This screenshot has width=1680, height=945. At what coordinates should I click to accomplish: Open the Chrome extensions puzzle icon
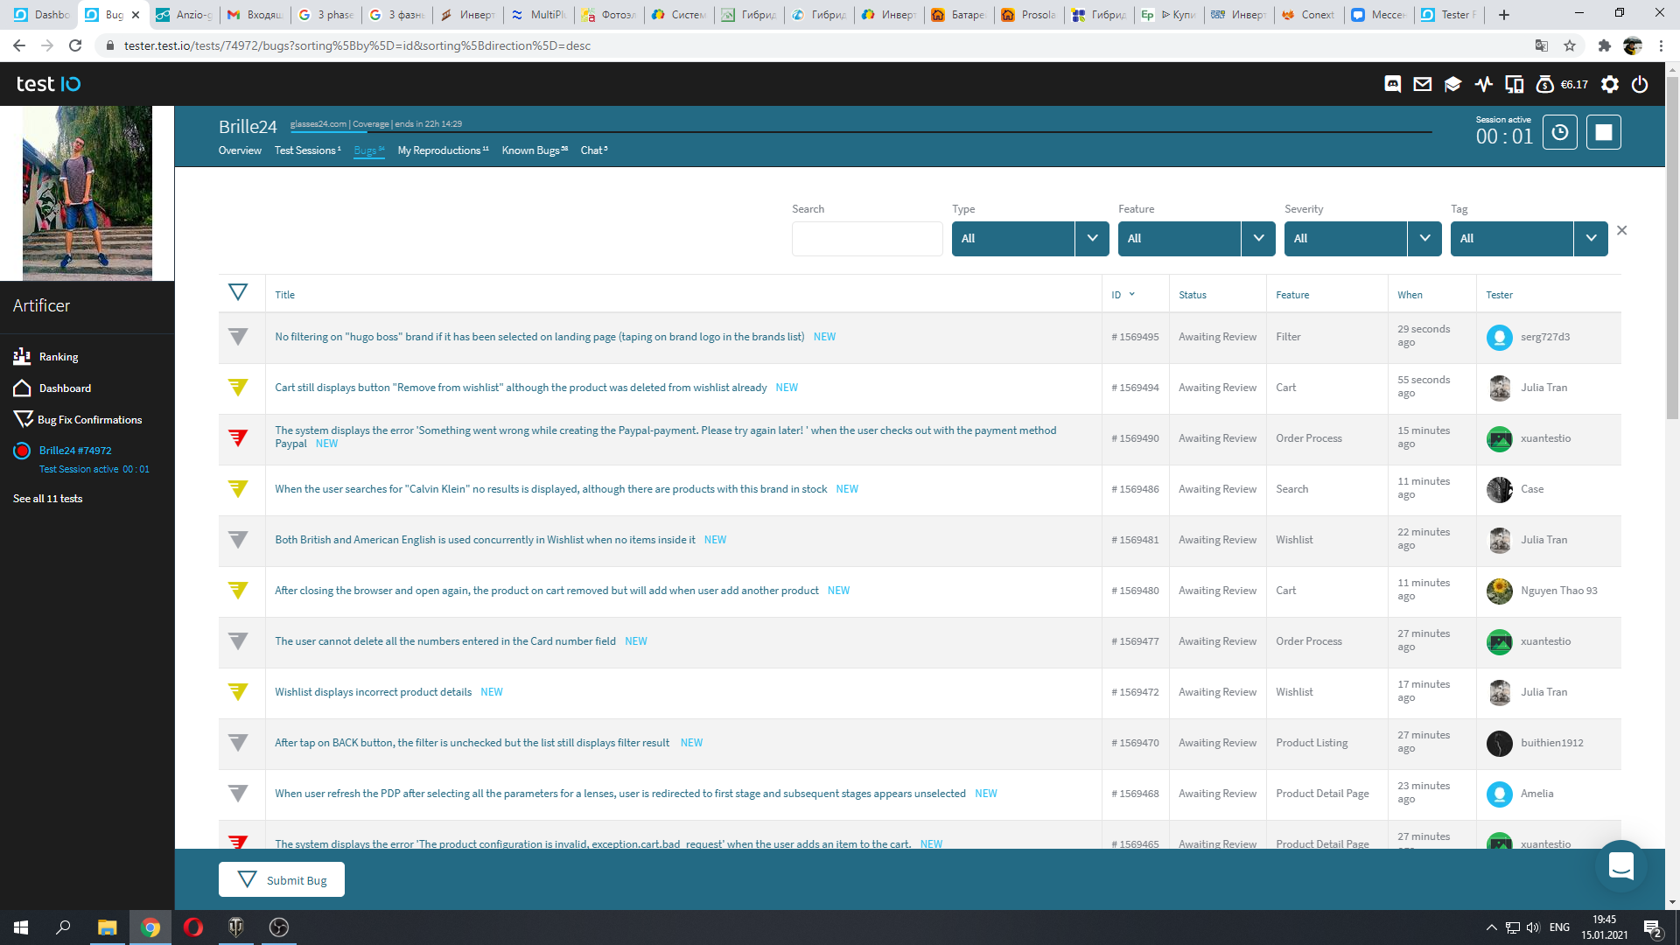[1604, 45]
